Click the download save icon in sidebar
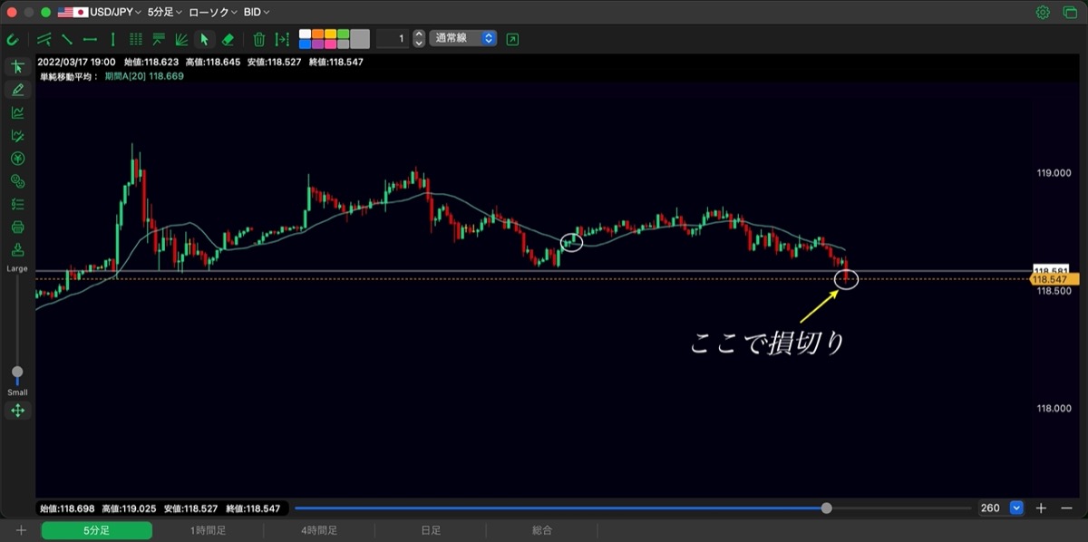Image resolution: width=1088 pixels, height=542 pixels. click(17, 249)
